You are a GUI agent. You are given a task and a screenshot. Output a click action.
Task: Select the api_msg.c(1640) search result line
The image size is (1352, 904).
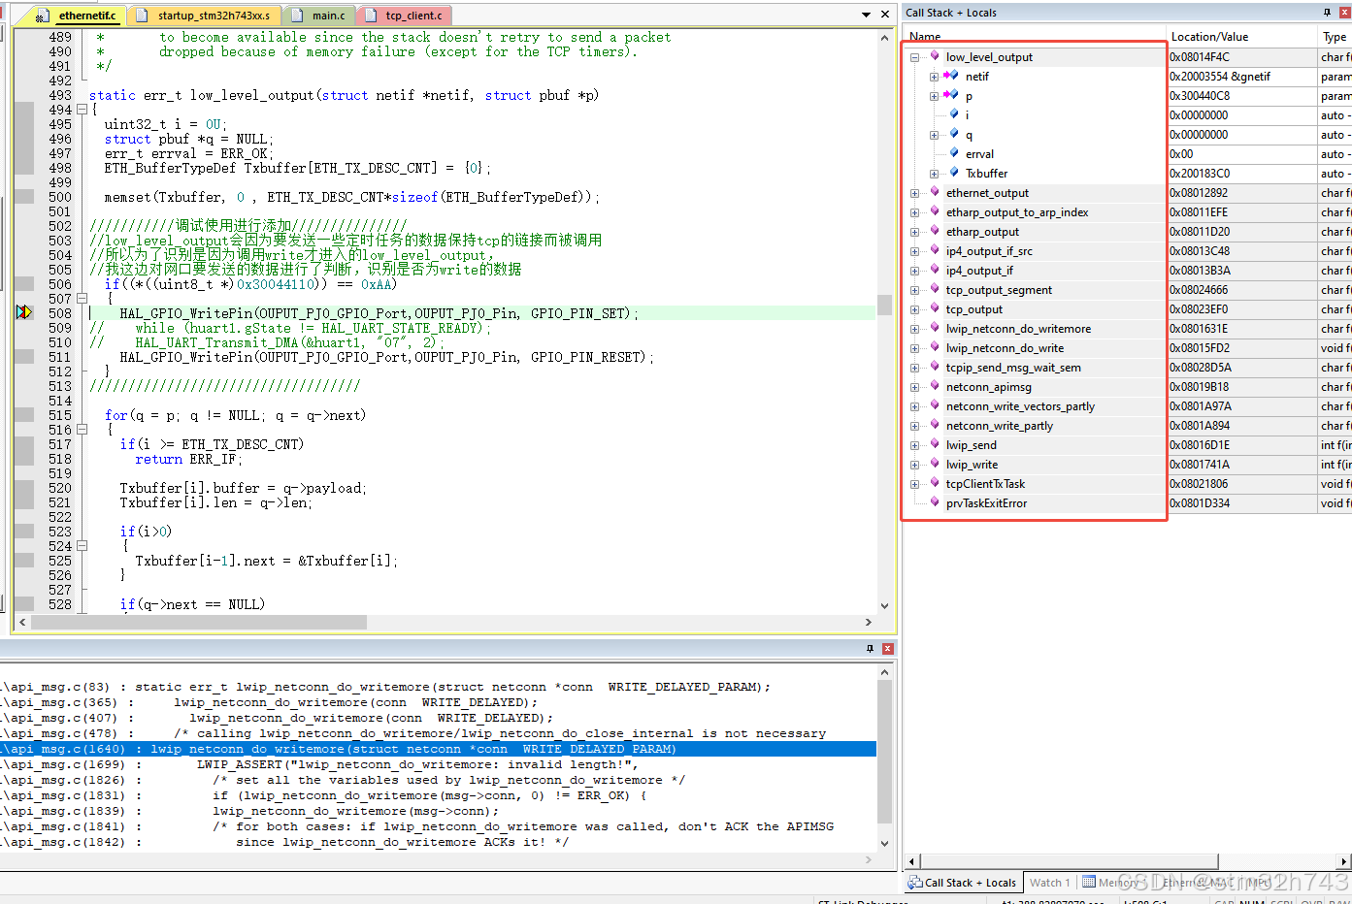(x=388, y=748)
